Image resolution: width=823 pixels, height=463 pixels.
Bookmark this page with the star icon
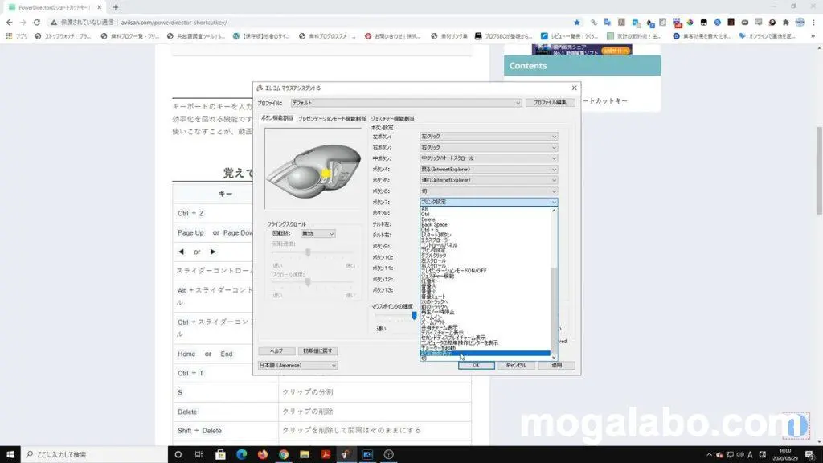point(576,22)
